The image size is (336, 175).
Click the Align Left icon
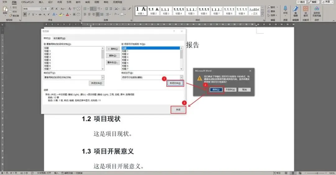[85, 14]
